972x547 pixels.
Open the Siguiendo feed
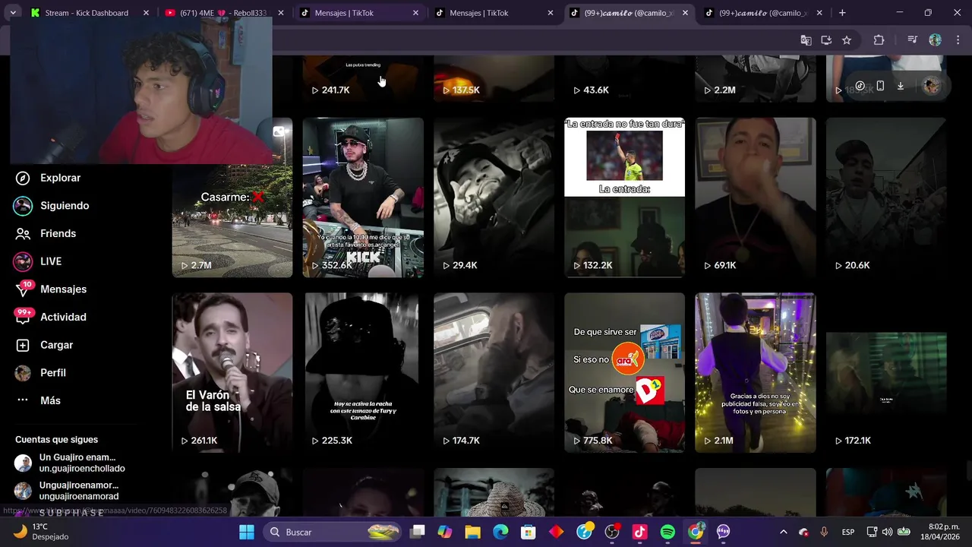click(53, 206)
